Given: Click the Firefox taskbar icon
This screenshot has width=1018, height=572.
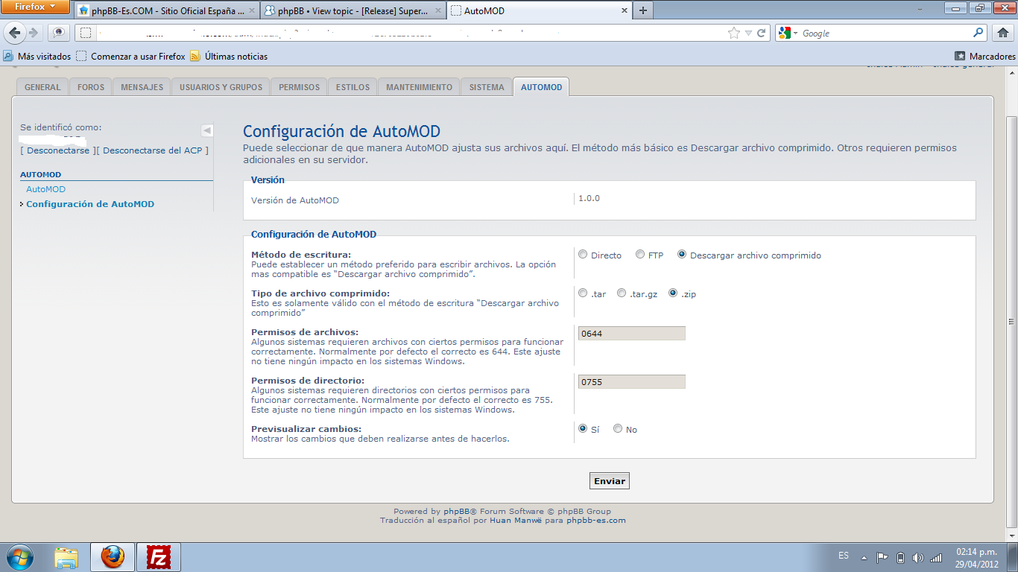Looking at the screenshot, I should click(113, 557).
